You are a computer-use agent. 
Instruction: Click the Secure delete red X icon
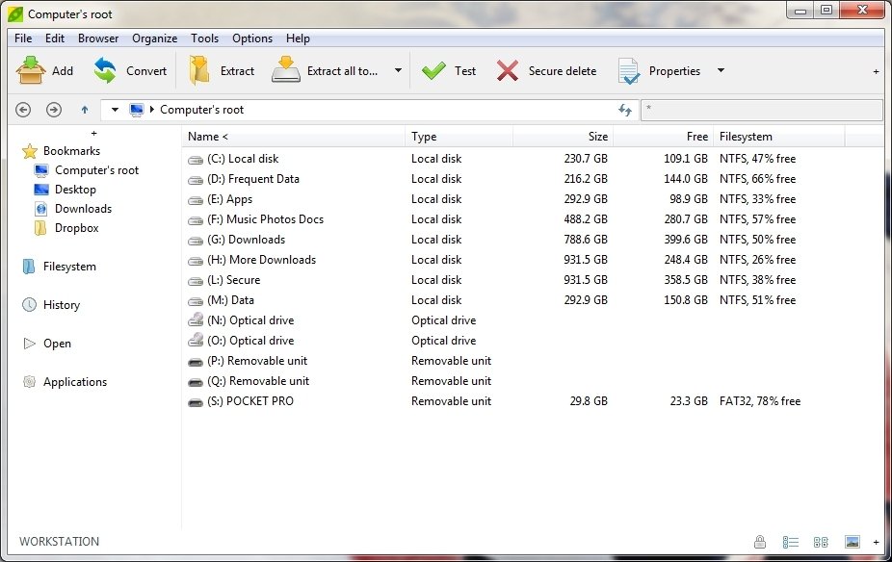508,70
